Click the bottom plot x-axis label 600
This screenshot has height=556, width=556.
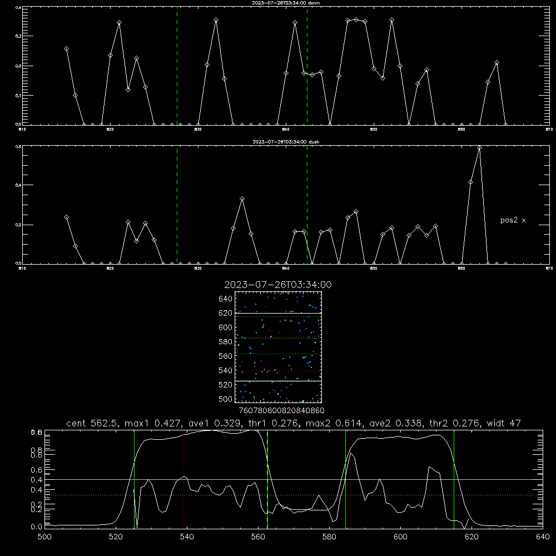[x=401, y=537]
